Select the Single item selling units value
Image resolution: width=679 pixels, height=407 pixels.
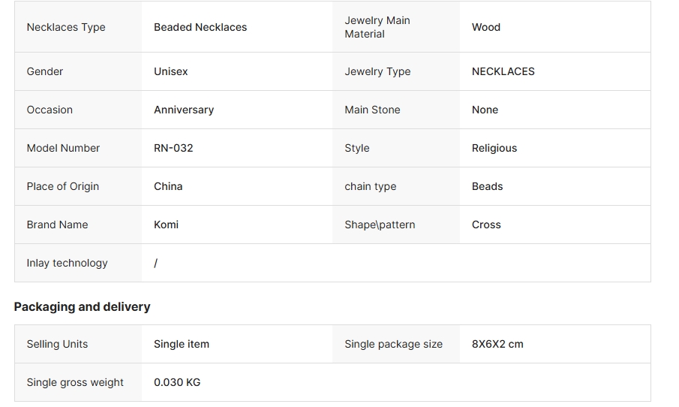tap(181, 344)
